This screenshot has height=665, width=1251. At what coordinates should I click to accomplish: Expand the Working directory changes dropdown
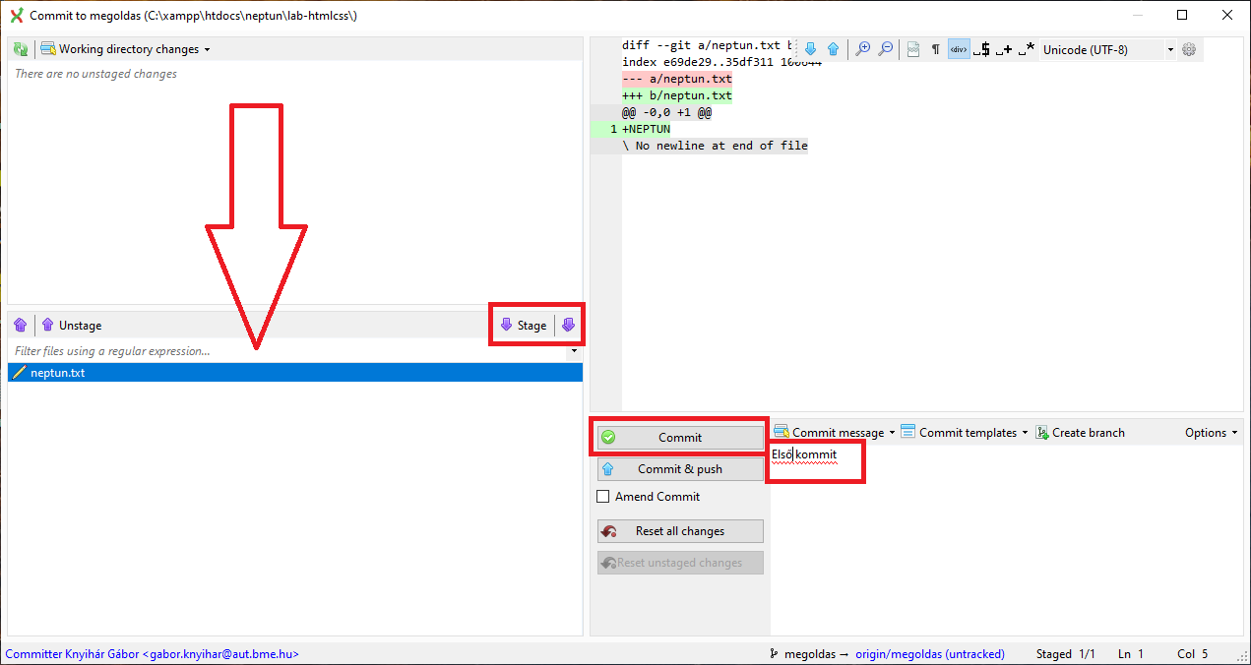click(126, 49)
